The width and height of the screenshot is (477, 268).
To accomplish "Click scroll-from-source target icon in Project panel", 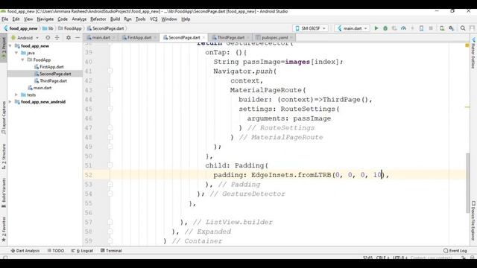I will [48, 38].
